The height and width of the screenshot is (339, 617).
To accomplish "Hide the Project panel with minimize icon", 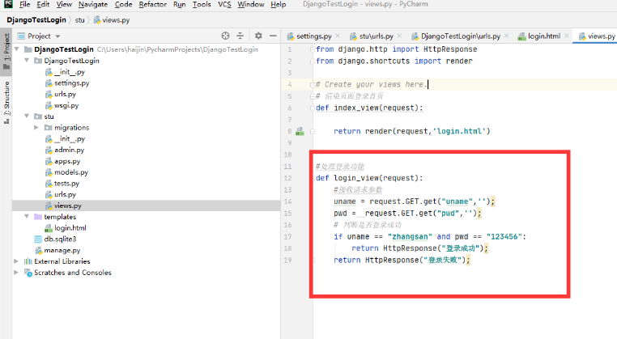I will (271, 36).
